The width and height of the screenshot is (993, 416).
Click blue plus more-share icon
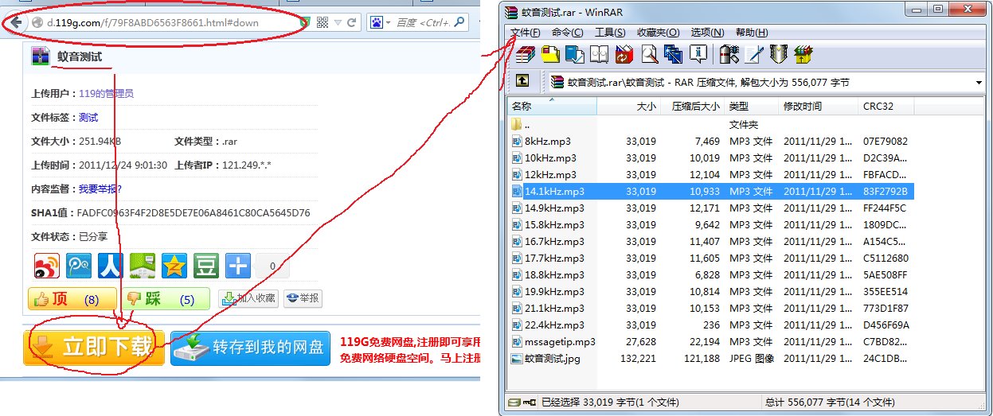238,265
